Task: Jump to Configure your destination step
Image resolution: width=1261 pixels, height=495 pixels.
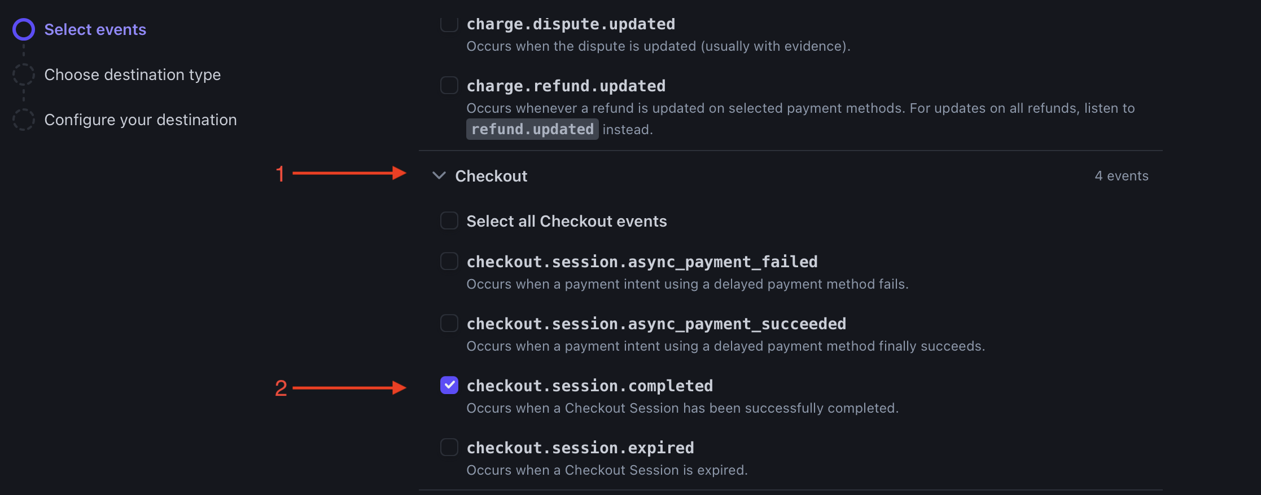Action: point(140,120)
